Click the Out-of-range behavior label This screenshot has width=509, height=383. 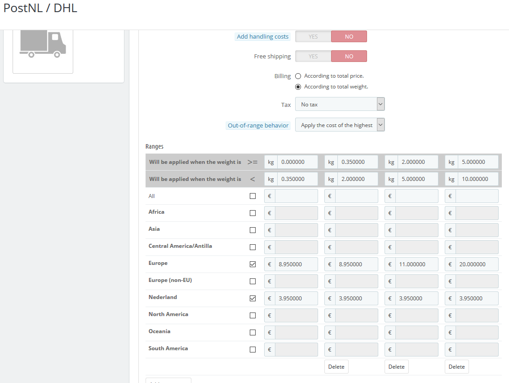(x=258, y=126)
